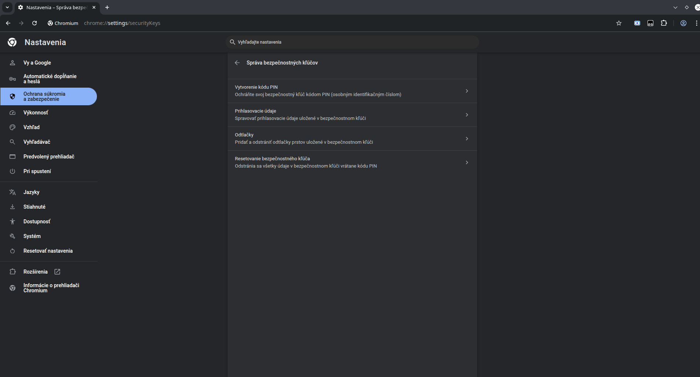Expand the Odtlačky row chevron
Image resolution: width=700 pixels, height=377 pixels.
[467, 139]
